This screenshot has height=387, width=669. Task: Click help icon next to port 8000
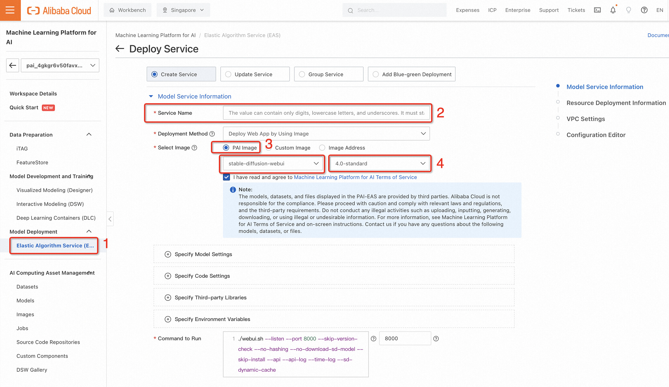[x=436, y=339]
